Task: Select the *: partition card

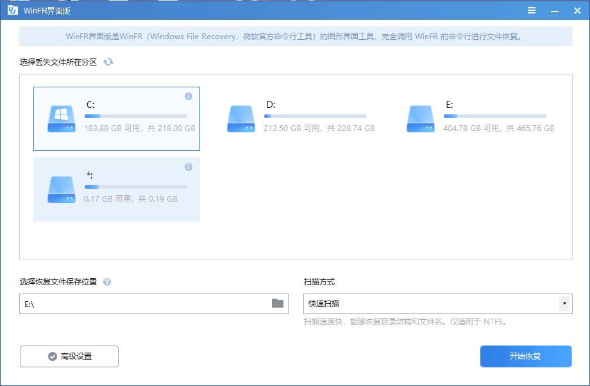Action: pos(116,189)
